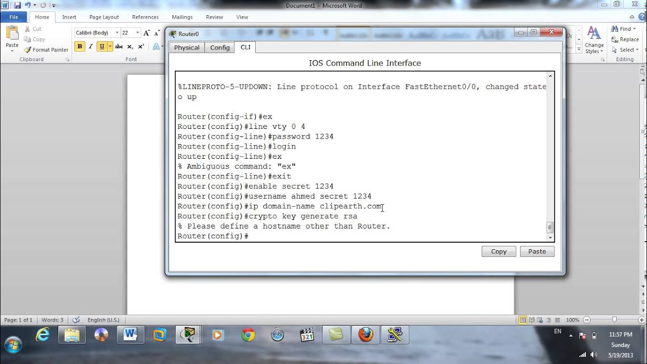Open the Page Layout ribbon tab
Image resolution: width=647 pixels, height=364 pixels.
[104, 17]
